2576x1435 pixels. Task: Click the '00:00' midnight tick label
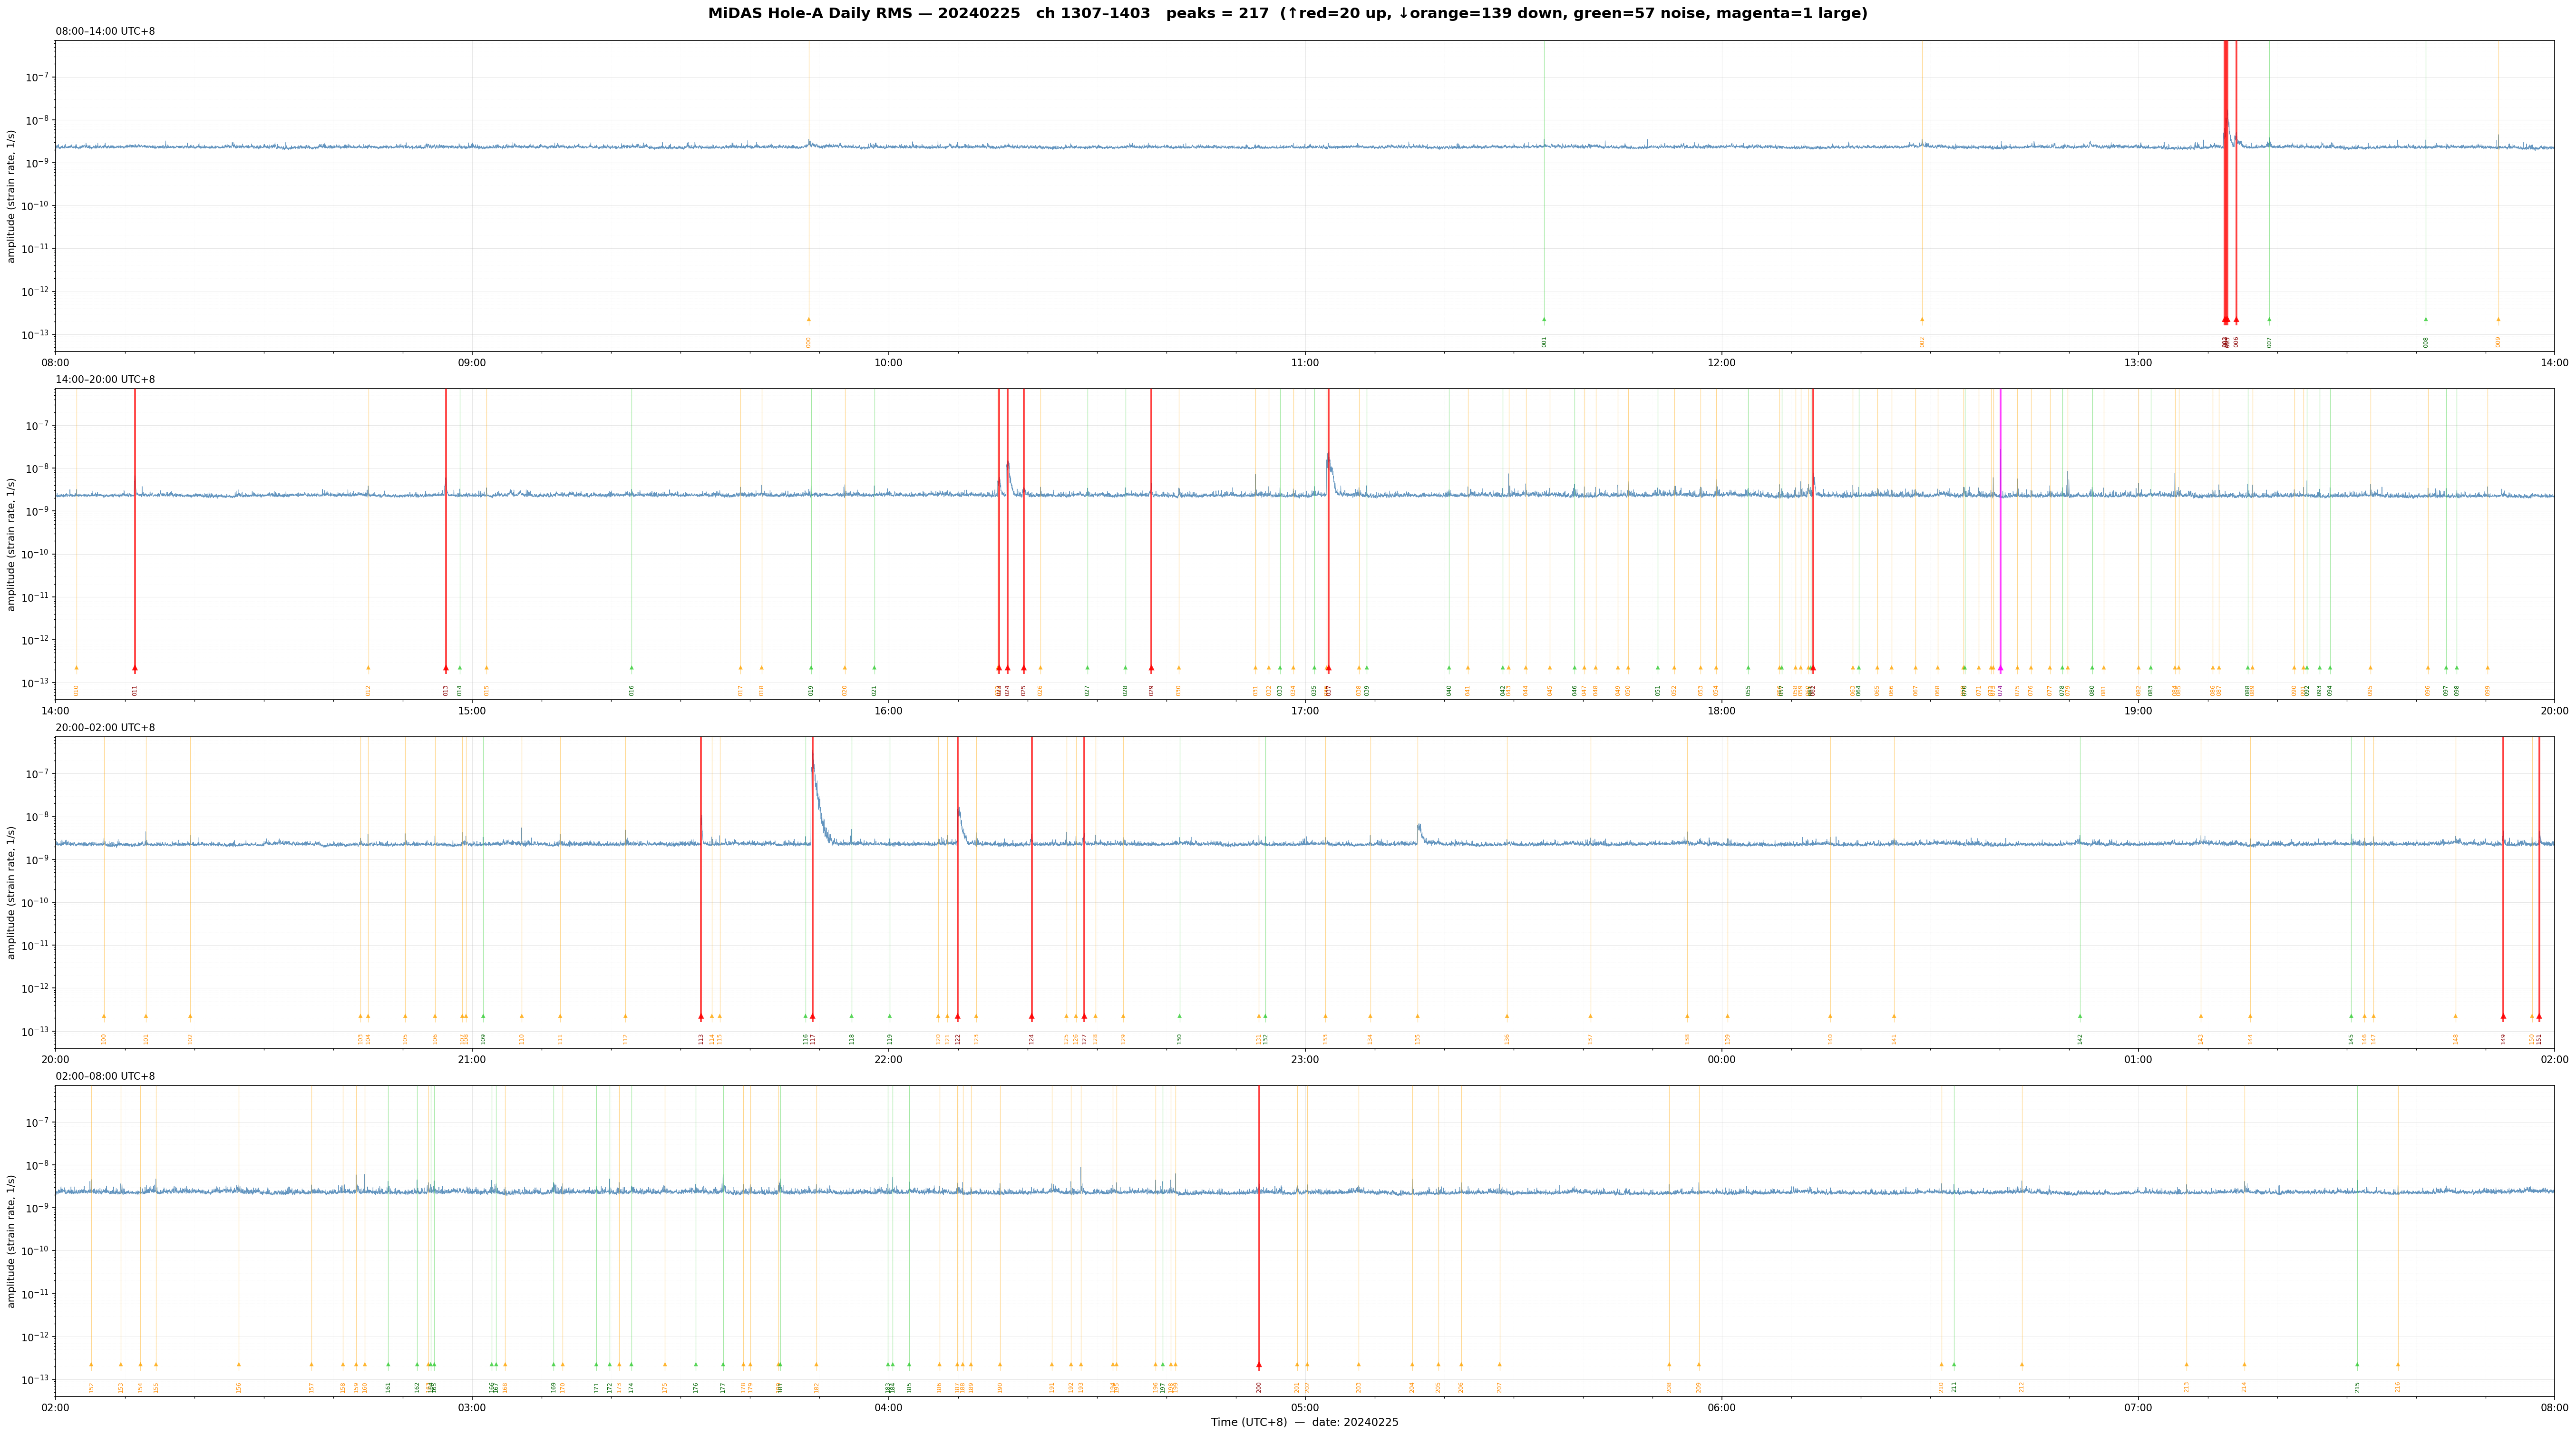[x=1721, y=1059]
